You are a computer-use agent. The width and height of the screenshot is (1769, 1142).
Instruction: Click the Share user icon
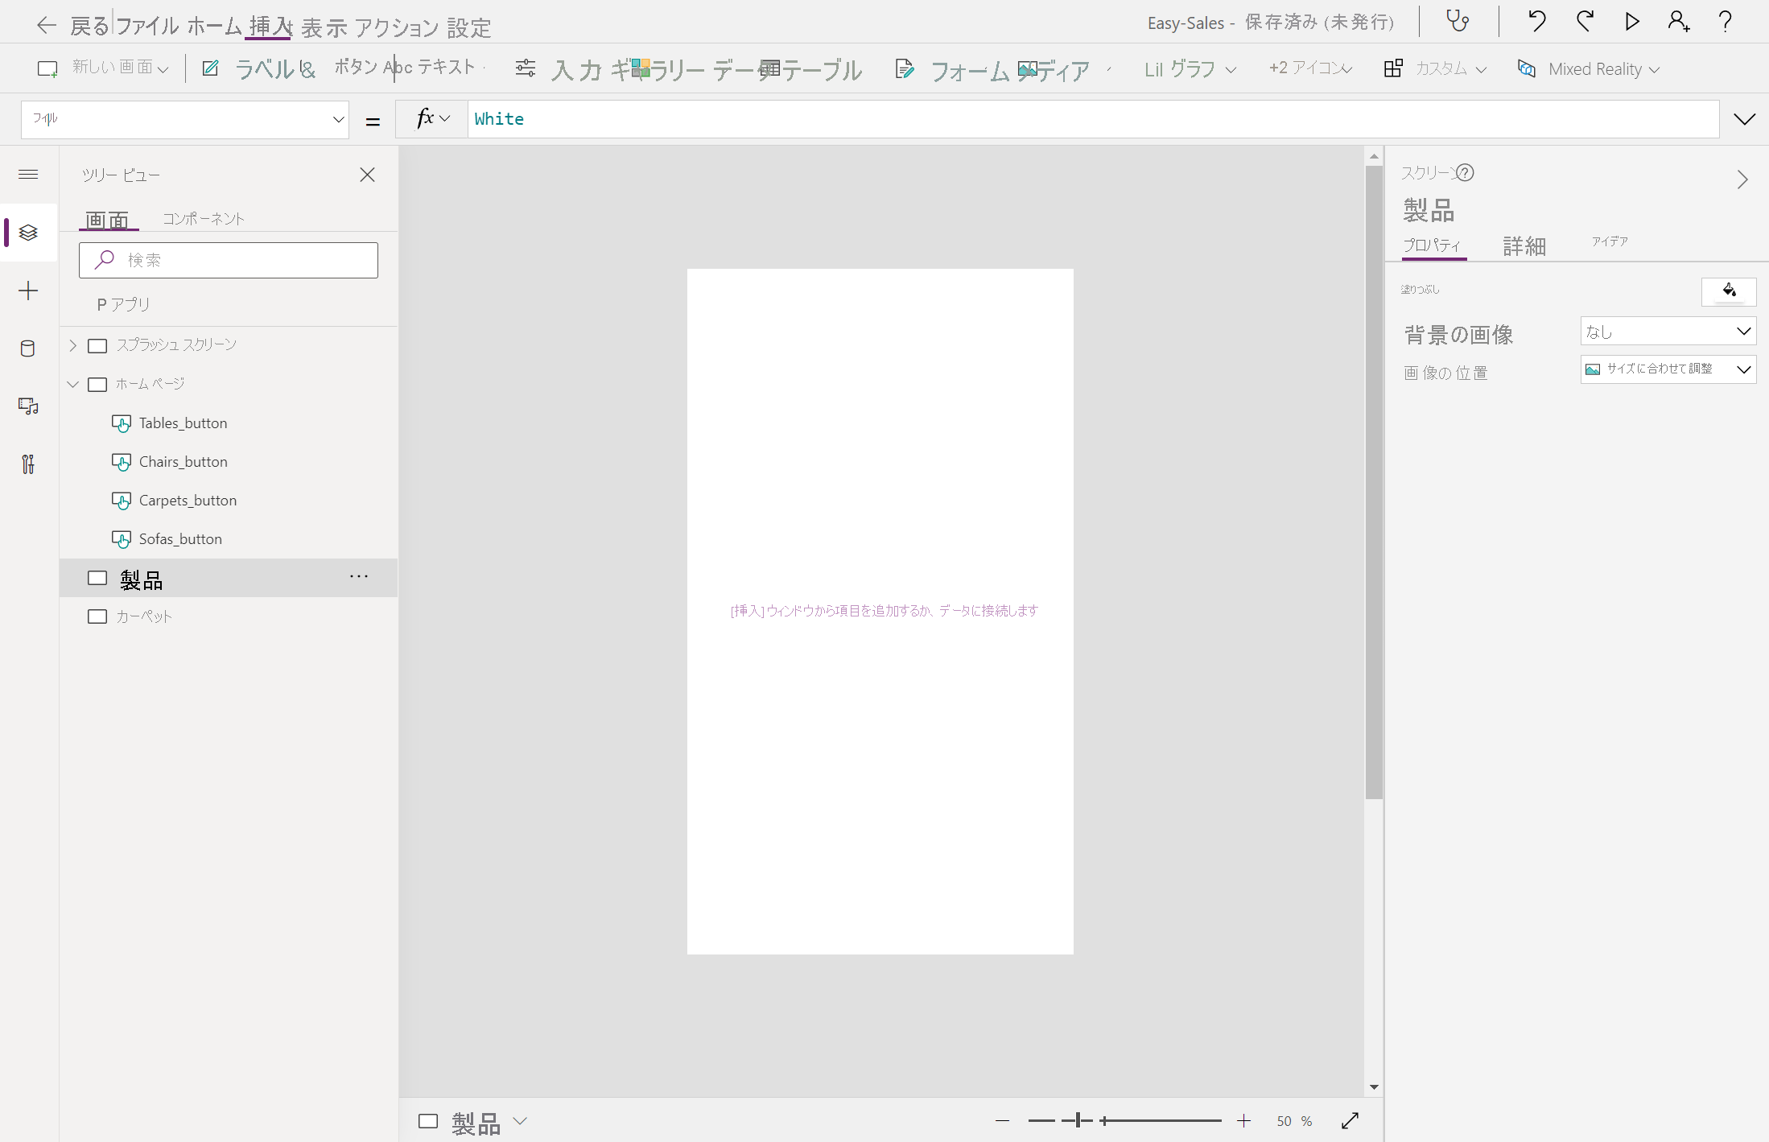(1679, 21)
